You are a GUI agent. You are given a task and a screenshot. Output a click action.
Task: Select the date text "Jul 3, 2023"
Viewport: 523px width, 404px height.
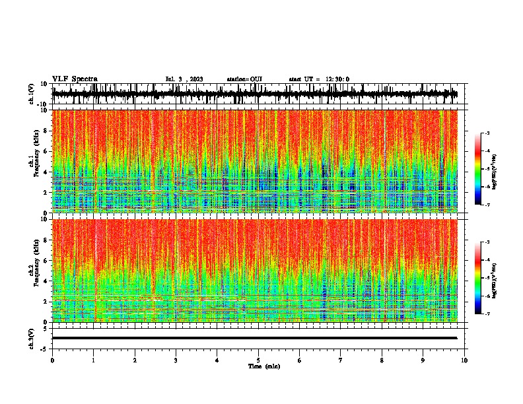[184, 79]
